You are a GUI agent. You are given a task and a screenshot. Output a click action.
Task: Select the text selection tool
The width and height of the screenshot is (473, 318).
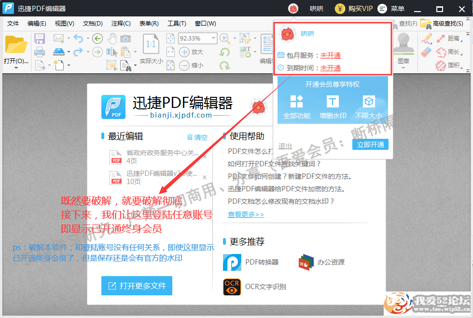click(111, 52)
